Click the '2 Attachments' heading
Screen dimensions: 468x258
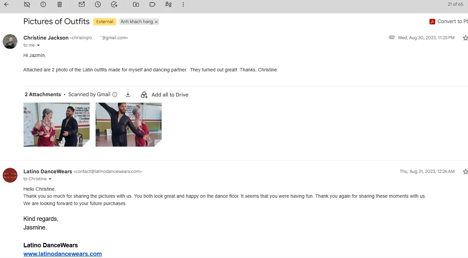click(43, 94)
